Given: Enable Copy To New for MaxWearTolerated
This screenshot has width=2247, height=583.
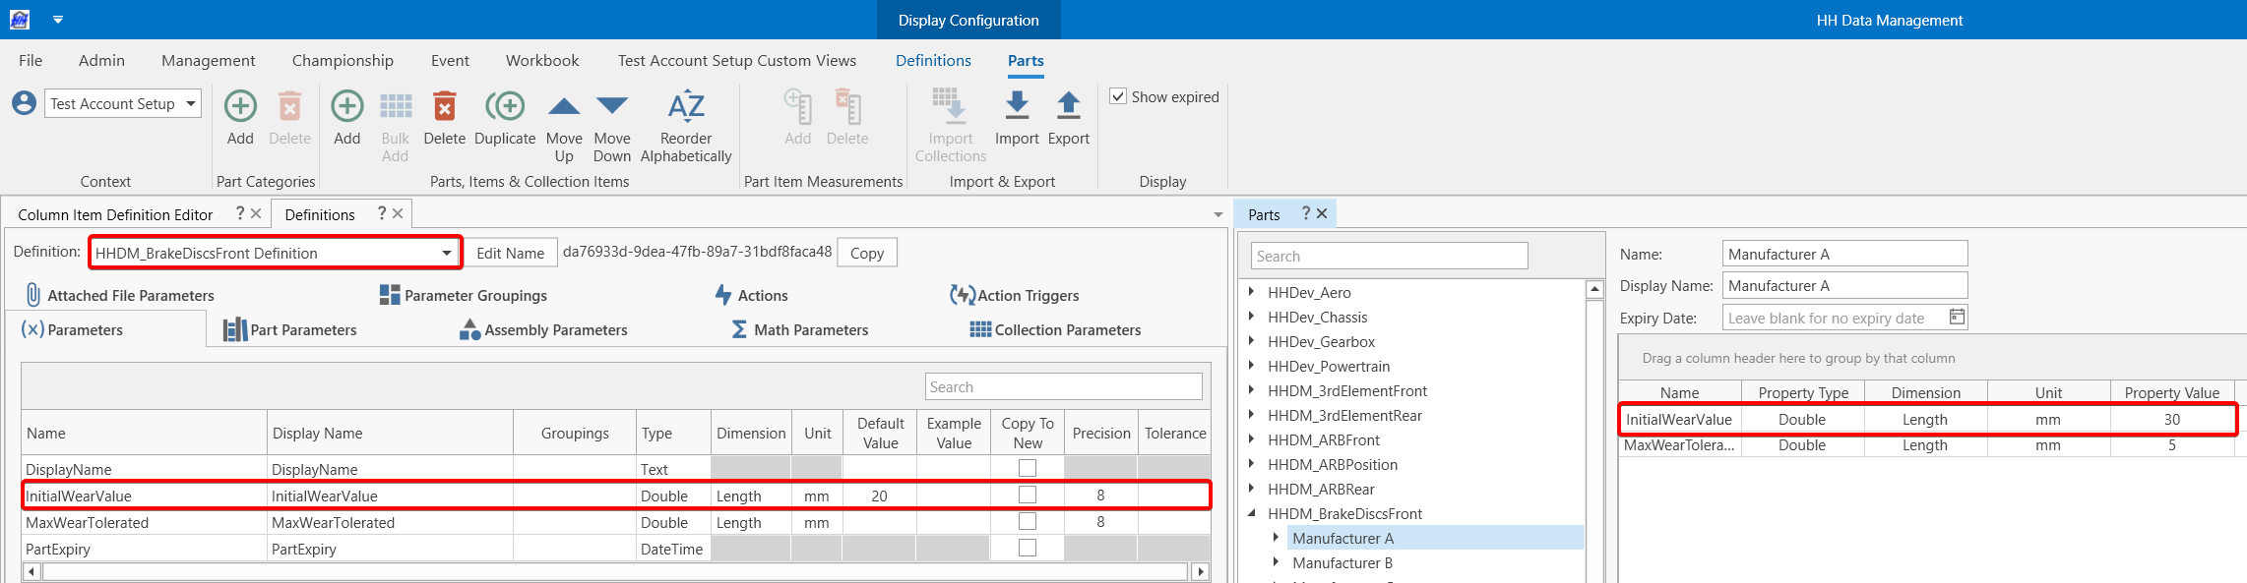Looking at the screenshot, I should click(1028, 521).
